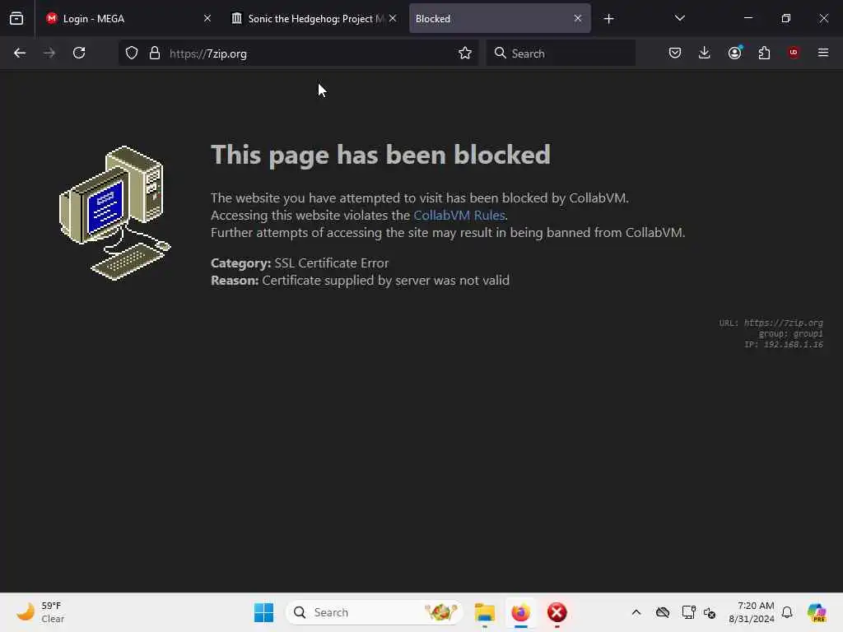Open tracking protection shield icon
This screenshot has width=843, height=632.
[132, 53]
